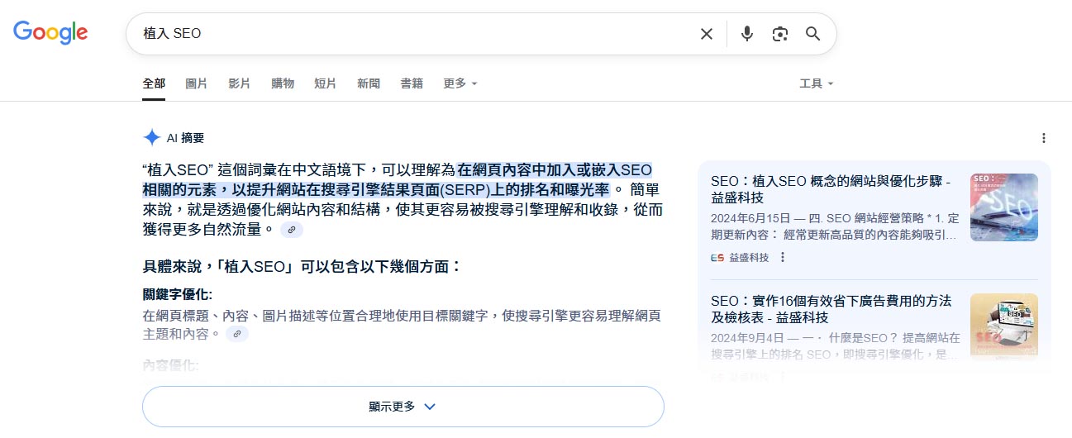The width and height of the screenshot is (1072, 438).
Task: Open the 工具 search tools dropdown
Action: (816, 83)
